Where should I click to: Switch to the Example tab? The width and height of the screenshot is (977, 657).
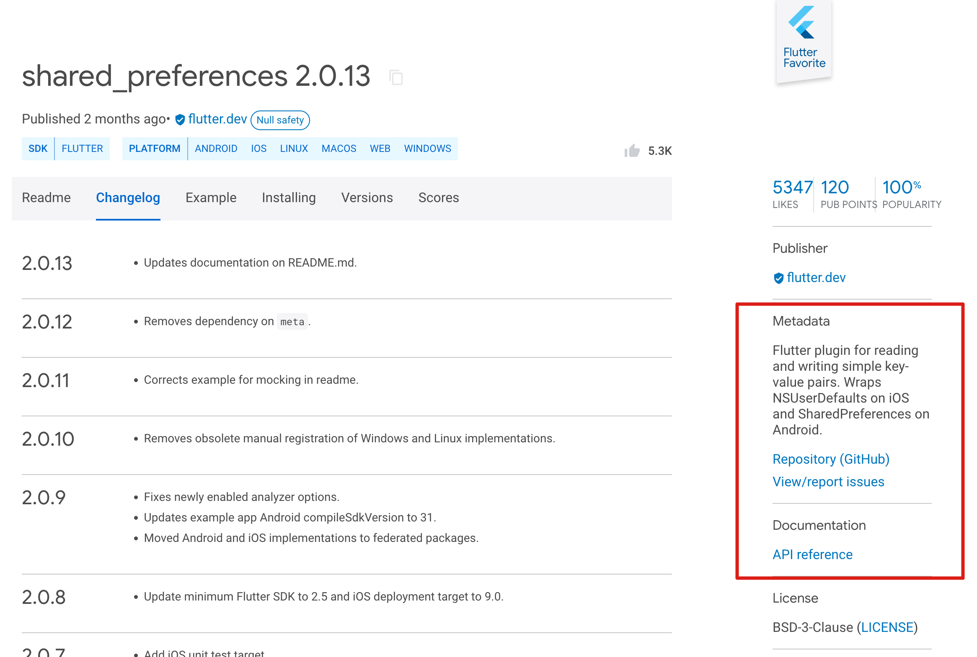tap(211, 198)
